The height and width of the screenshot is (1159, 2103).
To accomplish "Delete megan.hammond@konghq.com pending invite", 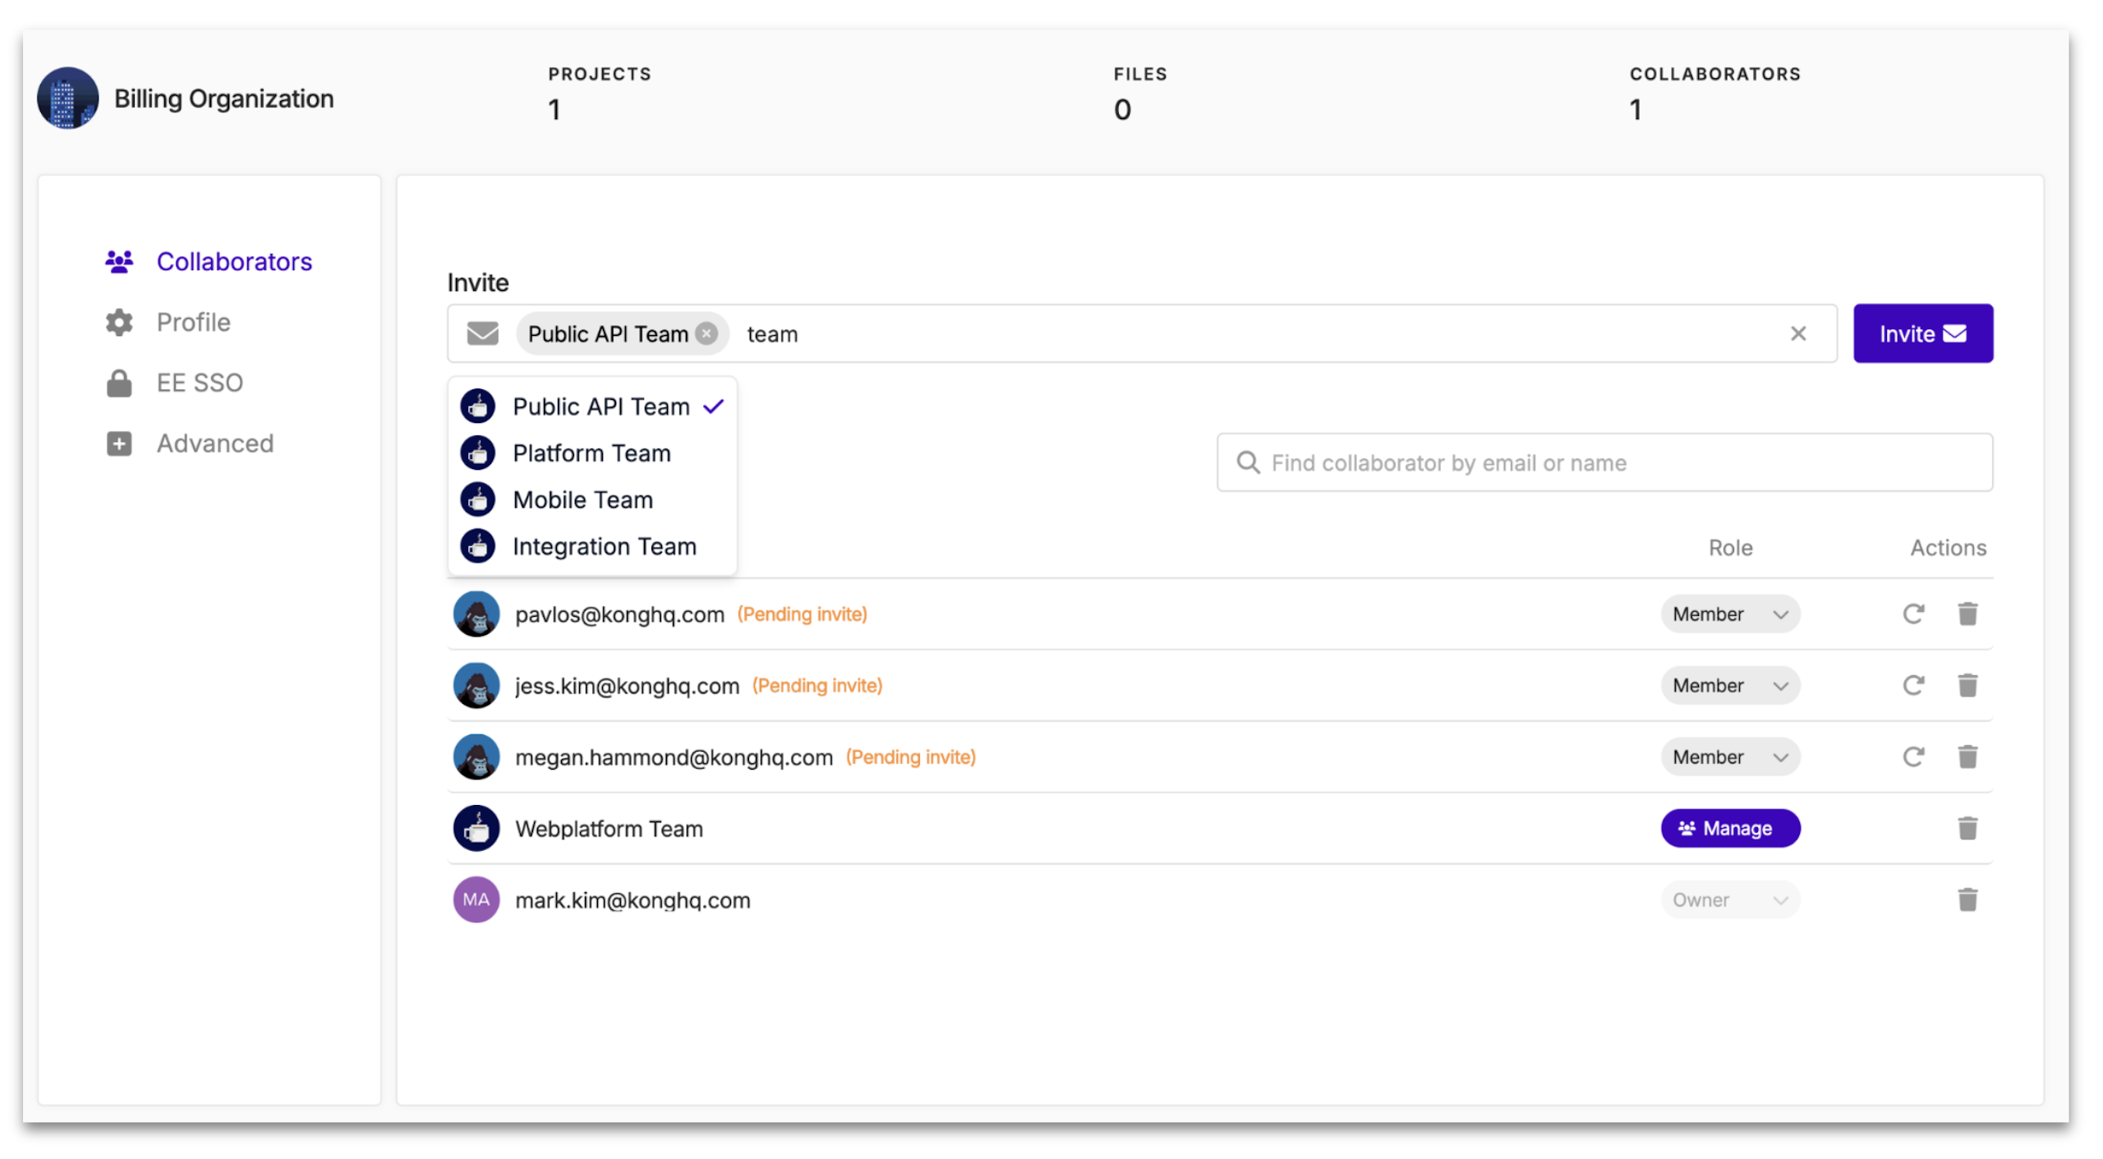I will tap(1967, 757).
